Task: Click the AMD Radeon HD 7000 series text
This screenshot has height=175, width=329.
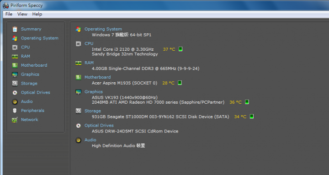Action: point(158,102)
